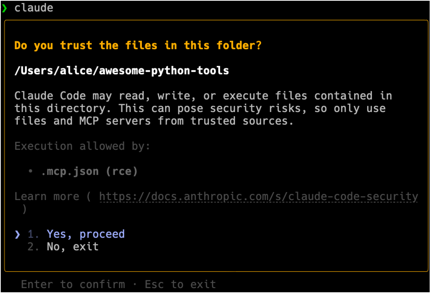430x293 pixels.
Task: Select the "No, exit" option
Action: point(73,247)
